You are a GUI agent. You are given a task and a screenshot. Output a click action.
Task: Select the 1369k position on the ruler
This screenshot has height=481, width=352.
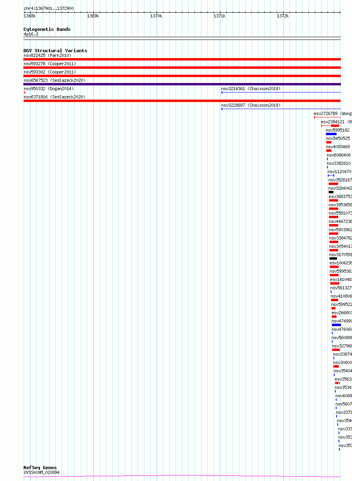point(93,16)
